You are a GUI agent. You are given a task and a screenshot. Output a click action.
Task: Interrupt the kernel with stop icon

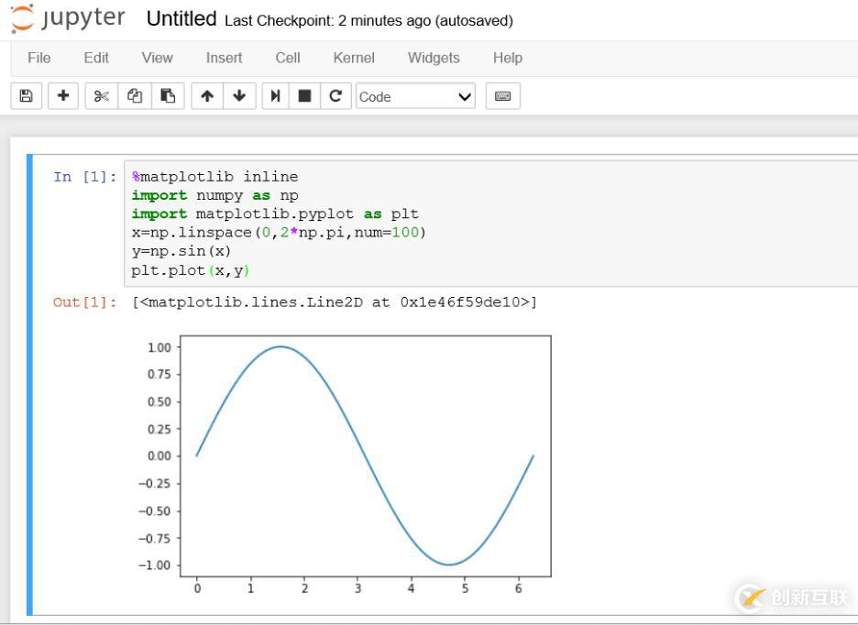click(304, 96)
